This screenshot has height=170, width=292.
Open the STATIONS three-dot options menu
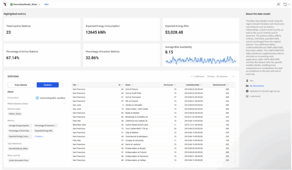pos(63,85)
